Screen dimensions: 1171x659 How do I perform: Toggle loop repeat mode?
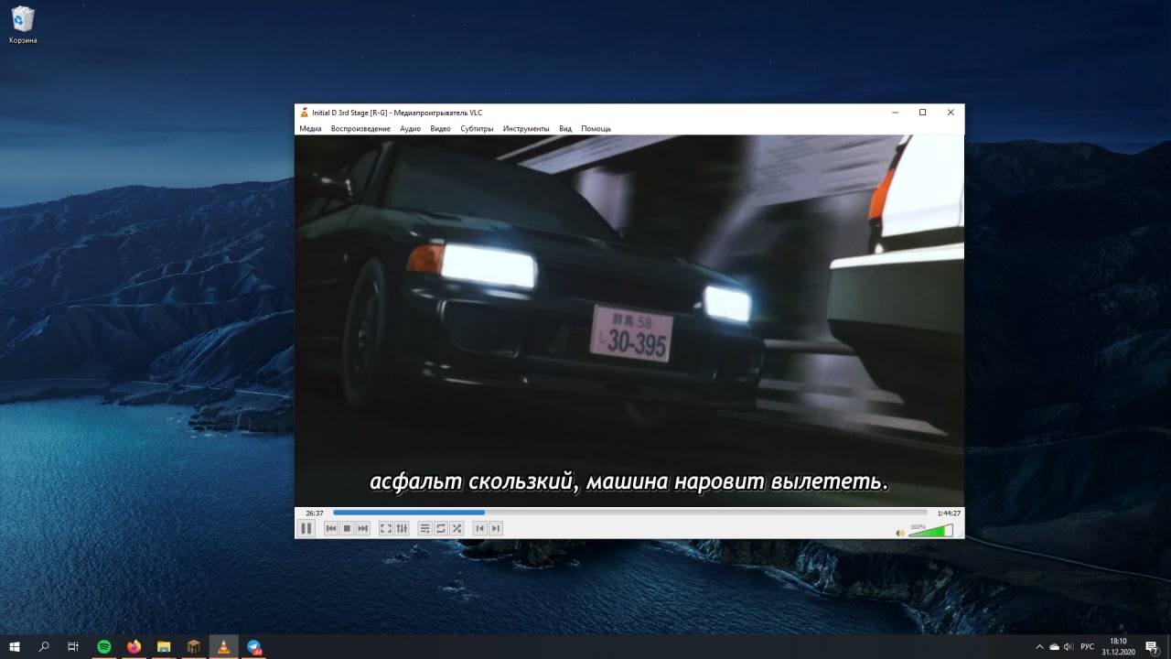click(440, 528)
